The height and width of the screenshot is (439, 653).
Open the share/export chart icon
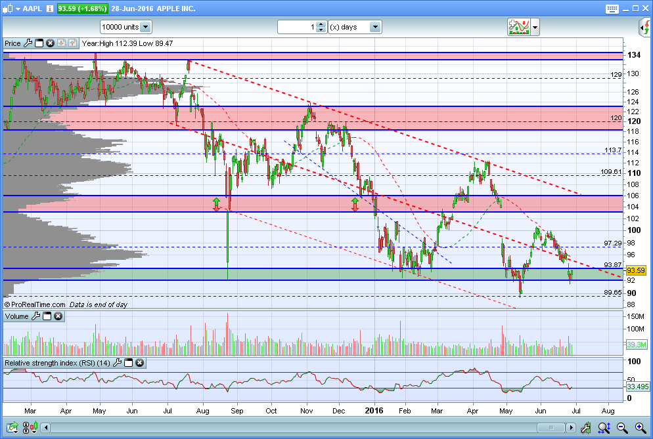[x=12, y=427]
